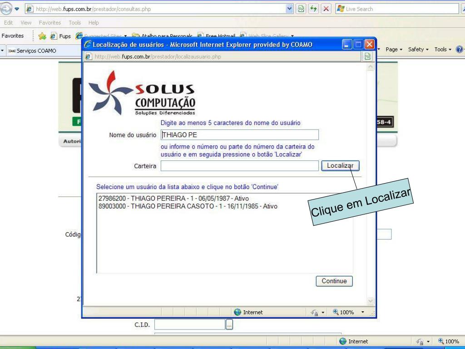Open the Help menu

click(94, 23)
